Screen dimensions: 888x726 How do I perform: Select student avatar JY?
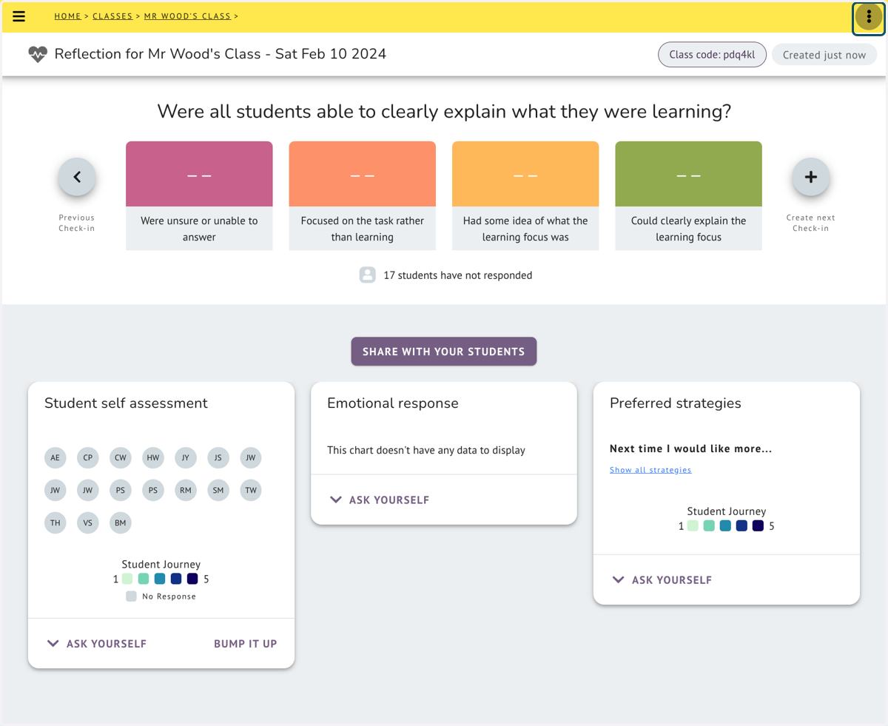[186, 457]
